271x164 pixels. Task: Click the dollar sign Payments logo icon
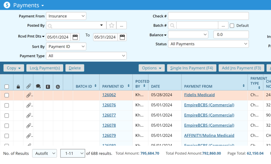pos(7,5)
